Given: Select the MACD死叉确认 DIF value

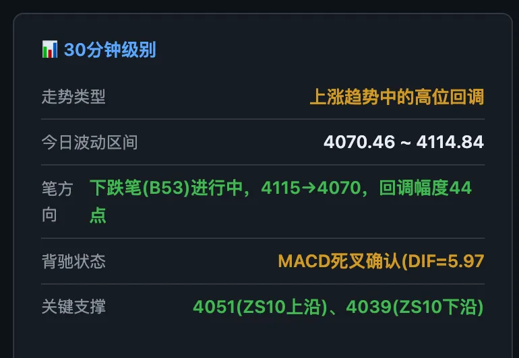Looking at the screenshot, I should tap(381, 261).
